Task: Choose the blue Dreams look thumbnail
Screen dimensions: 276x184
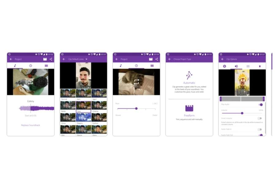Action: click(83, 117)
